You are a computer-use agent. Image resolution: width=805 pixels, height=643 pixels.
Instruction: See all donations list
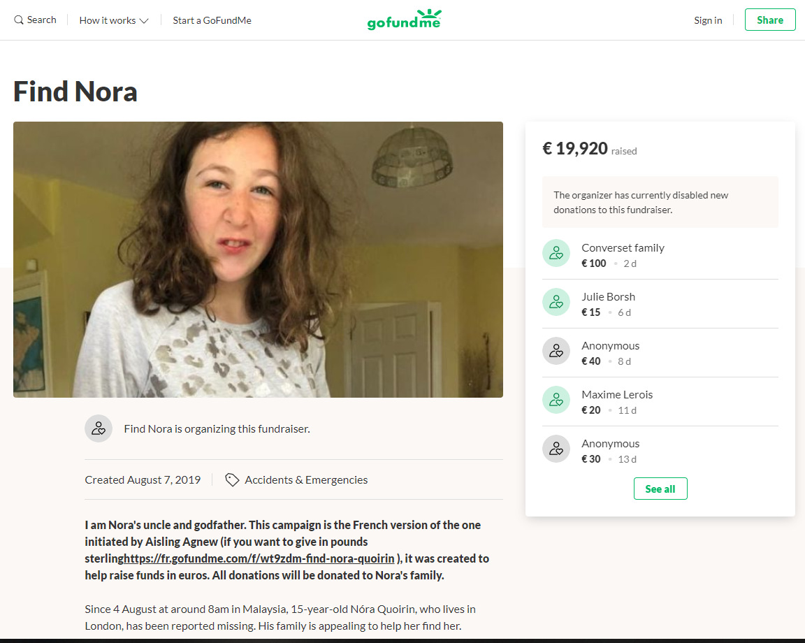point(660,489)
